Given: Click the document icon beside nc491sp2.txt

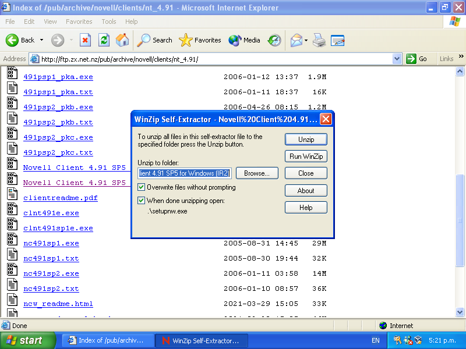Looking at the screenshot, I should (x=12, y=285).
